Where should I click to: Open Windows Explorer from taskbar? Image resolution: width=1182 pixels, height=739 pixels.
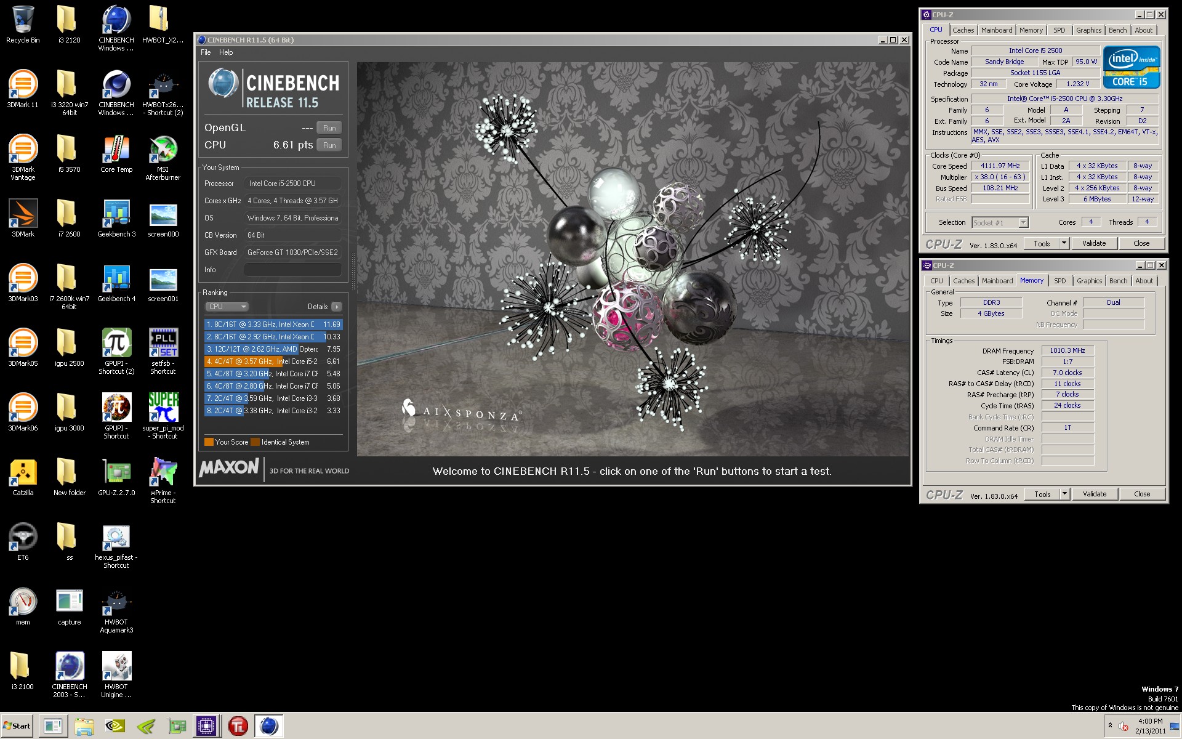tap(84, 726)
